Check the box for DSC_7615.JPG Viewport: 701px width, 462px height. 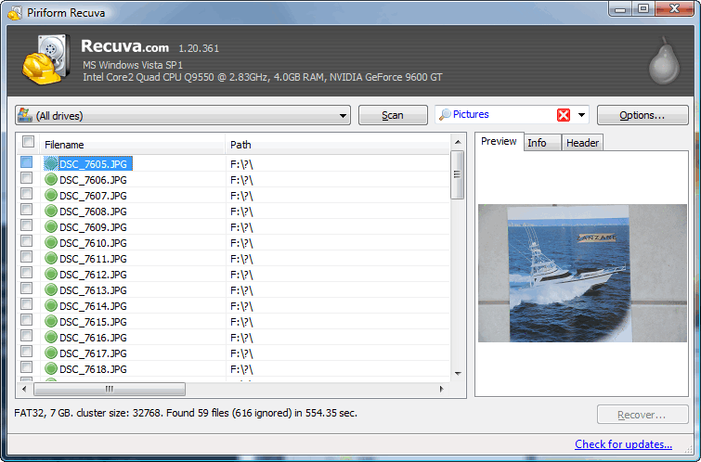[26, 319]
